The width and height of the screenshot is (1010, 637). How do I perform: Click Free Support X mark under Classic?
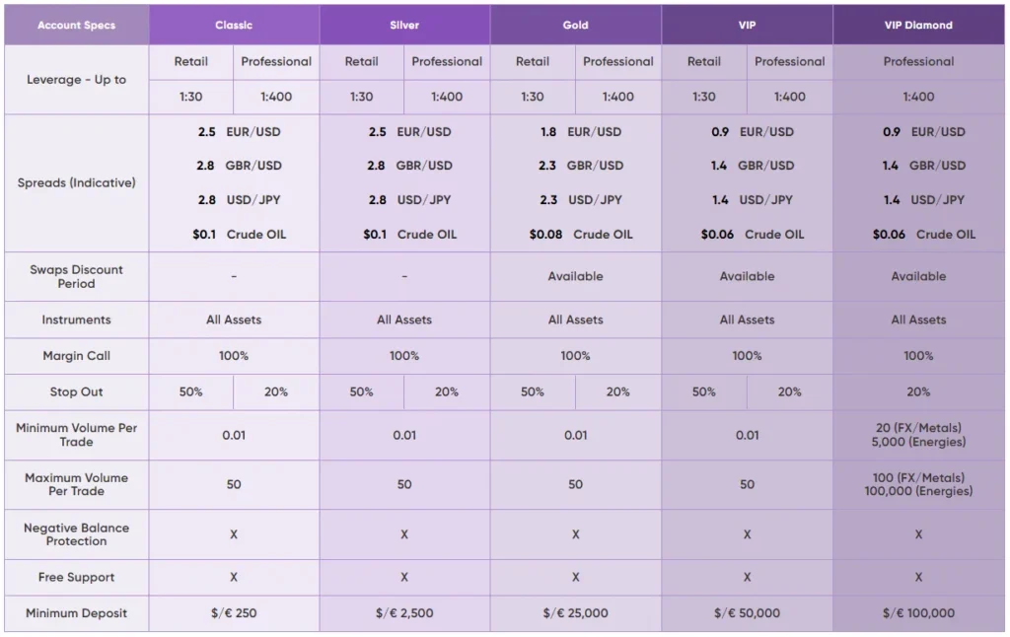point(234,577)
